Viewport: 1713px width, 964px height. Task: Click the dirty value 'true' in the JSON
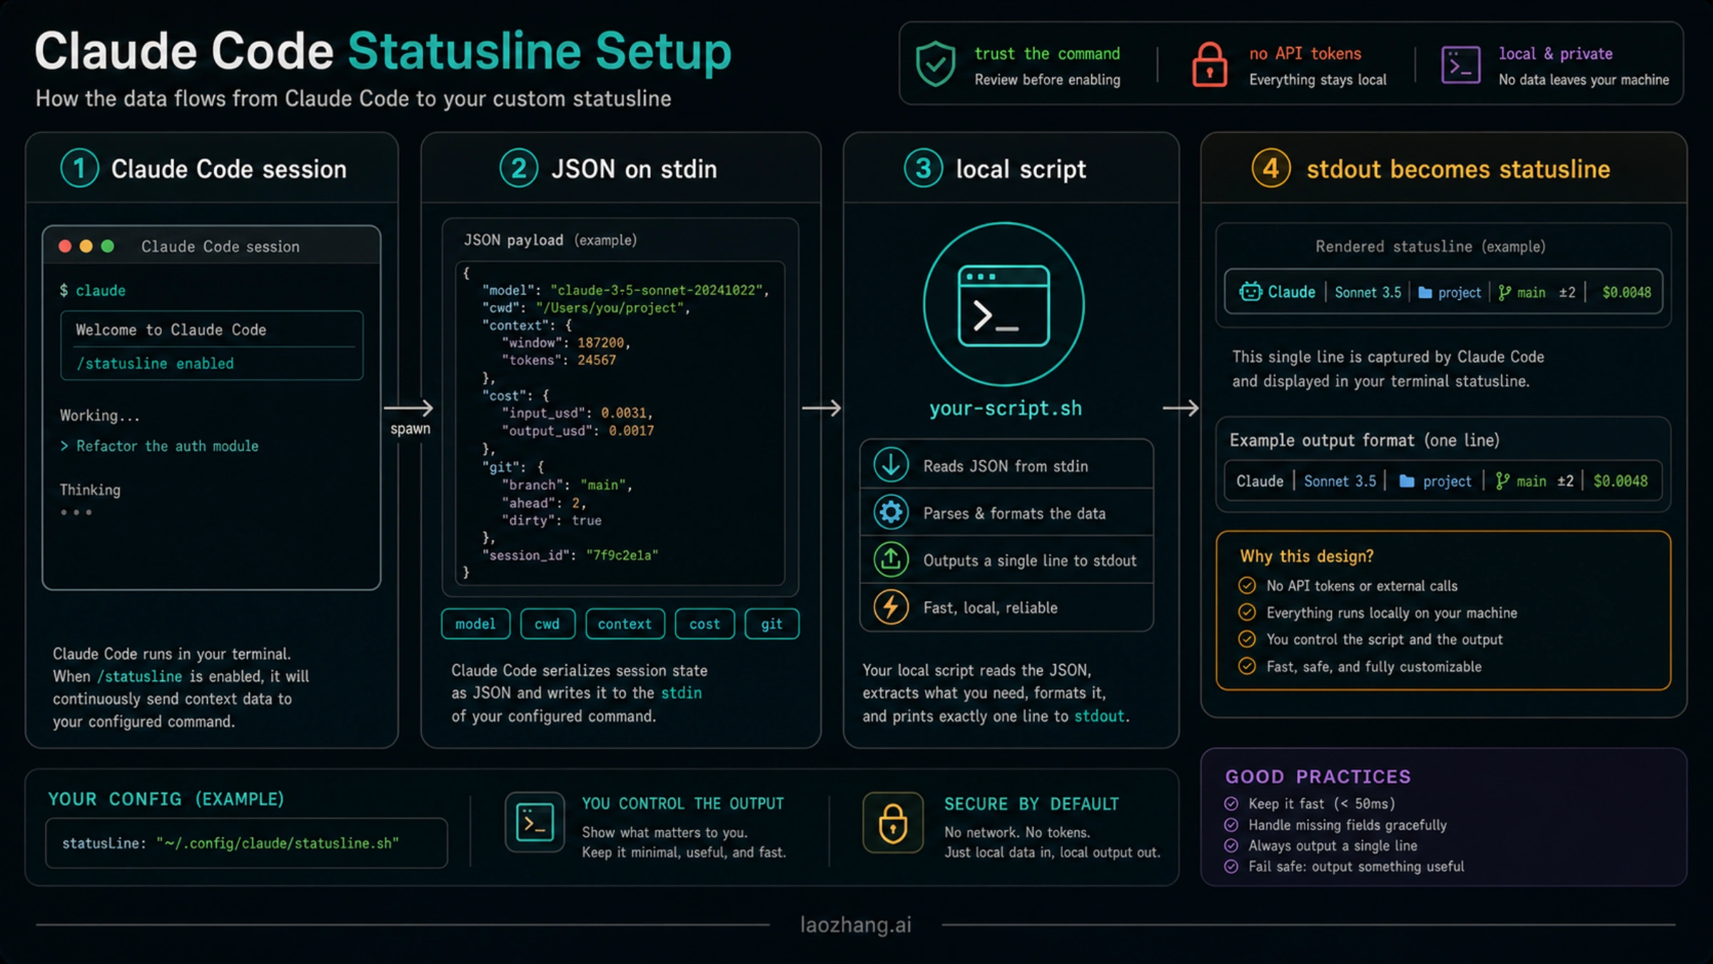(586, 521)
